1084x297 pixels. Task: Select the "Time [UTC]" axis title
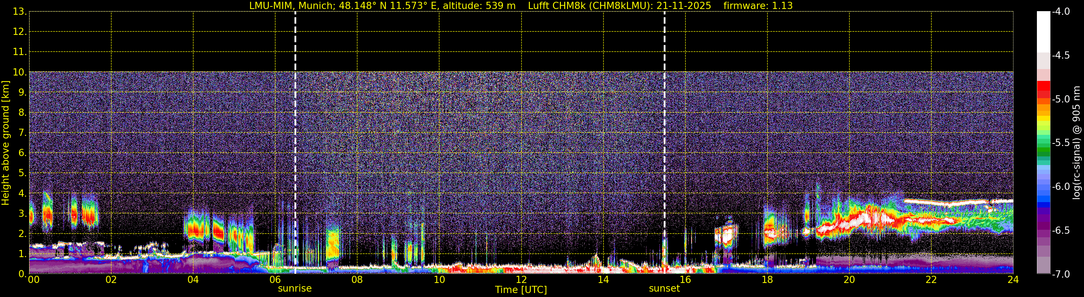[x=521, y=290]
